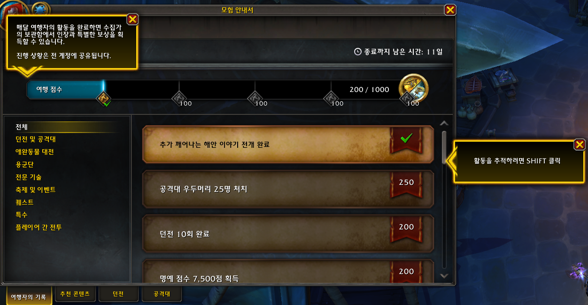Switch to the 추천 콘텐츠 tab

coord(75,294)
